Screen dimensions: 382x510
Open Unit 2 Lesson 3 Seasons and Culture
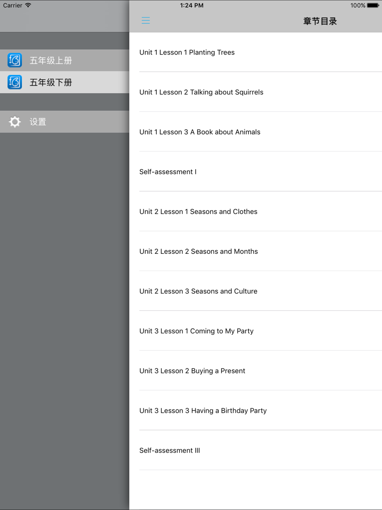256,291
